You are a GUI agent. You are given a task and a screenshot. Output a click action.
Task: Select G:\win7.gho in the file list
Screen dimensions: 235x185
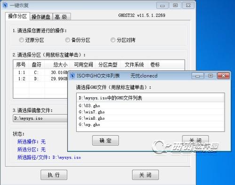tap(150, 112)
